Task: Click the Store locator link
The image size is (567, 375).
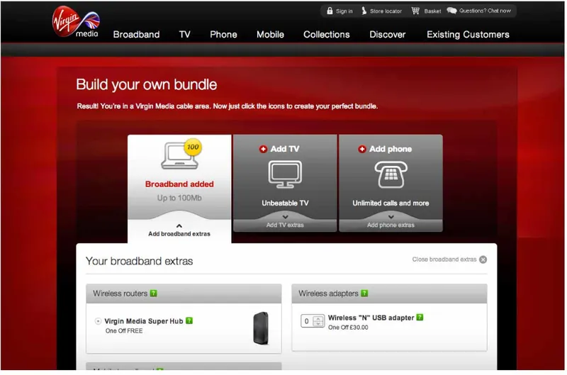Action: [386, 11]
